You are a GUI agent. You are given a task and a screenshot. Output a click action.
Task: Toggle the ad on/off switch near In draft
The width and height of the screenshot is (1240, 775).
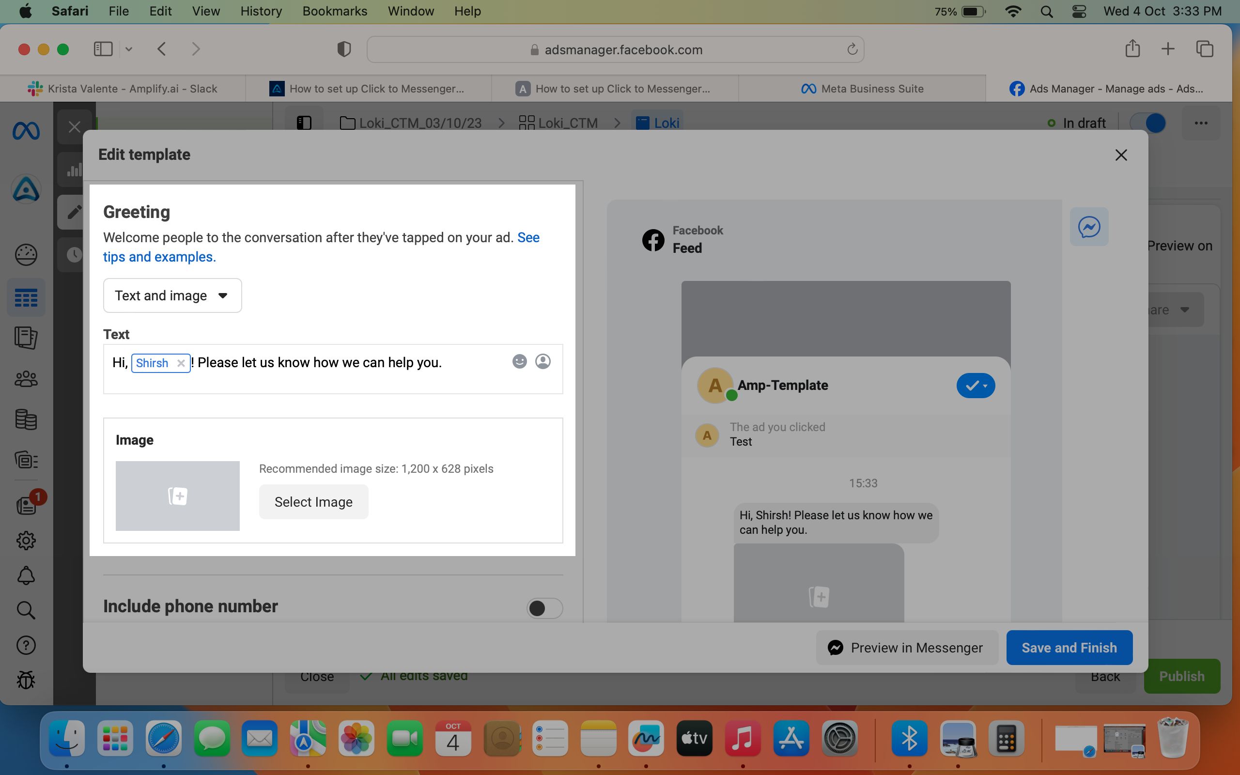(1148, 123)
